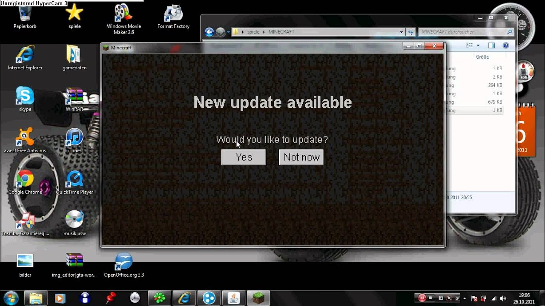Open recent pages dropdown beside the forward button

pyautogui.click(x=228, y=32)
